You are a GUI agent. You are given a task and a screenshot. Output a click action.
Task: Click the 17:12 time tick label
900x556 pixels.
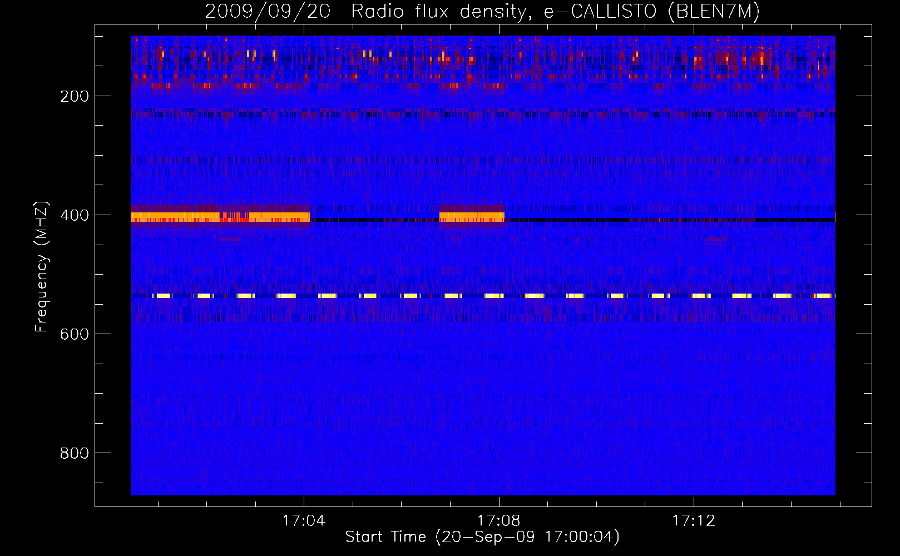694,521
